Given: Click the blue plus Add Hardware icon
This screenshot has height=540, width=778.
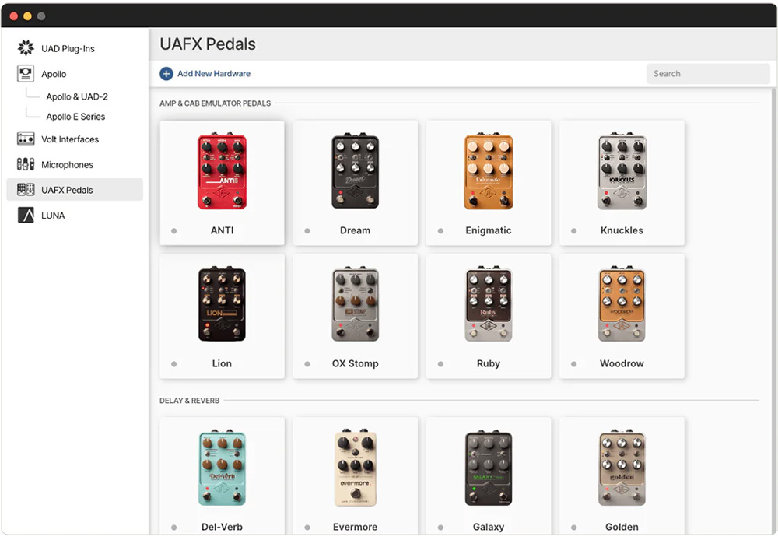Looking at the screenshot, I should click(166, 73).
